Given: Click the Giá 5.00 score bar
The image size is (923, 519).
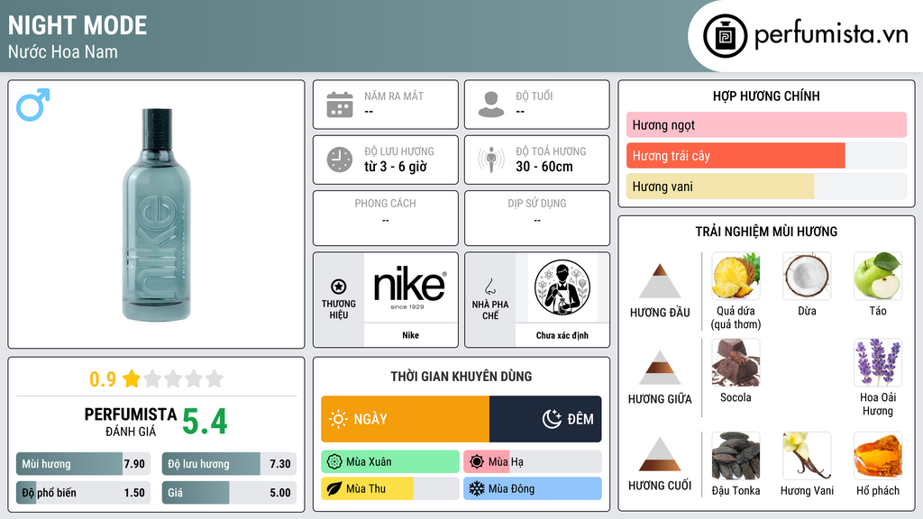Looking at the screenshot, I should 229,493.
